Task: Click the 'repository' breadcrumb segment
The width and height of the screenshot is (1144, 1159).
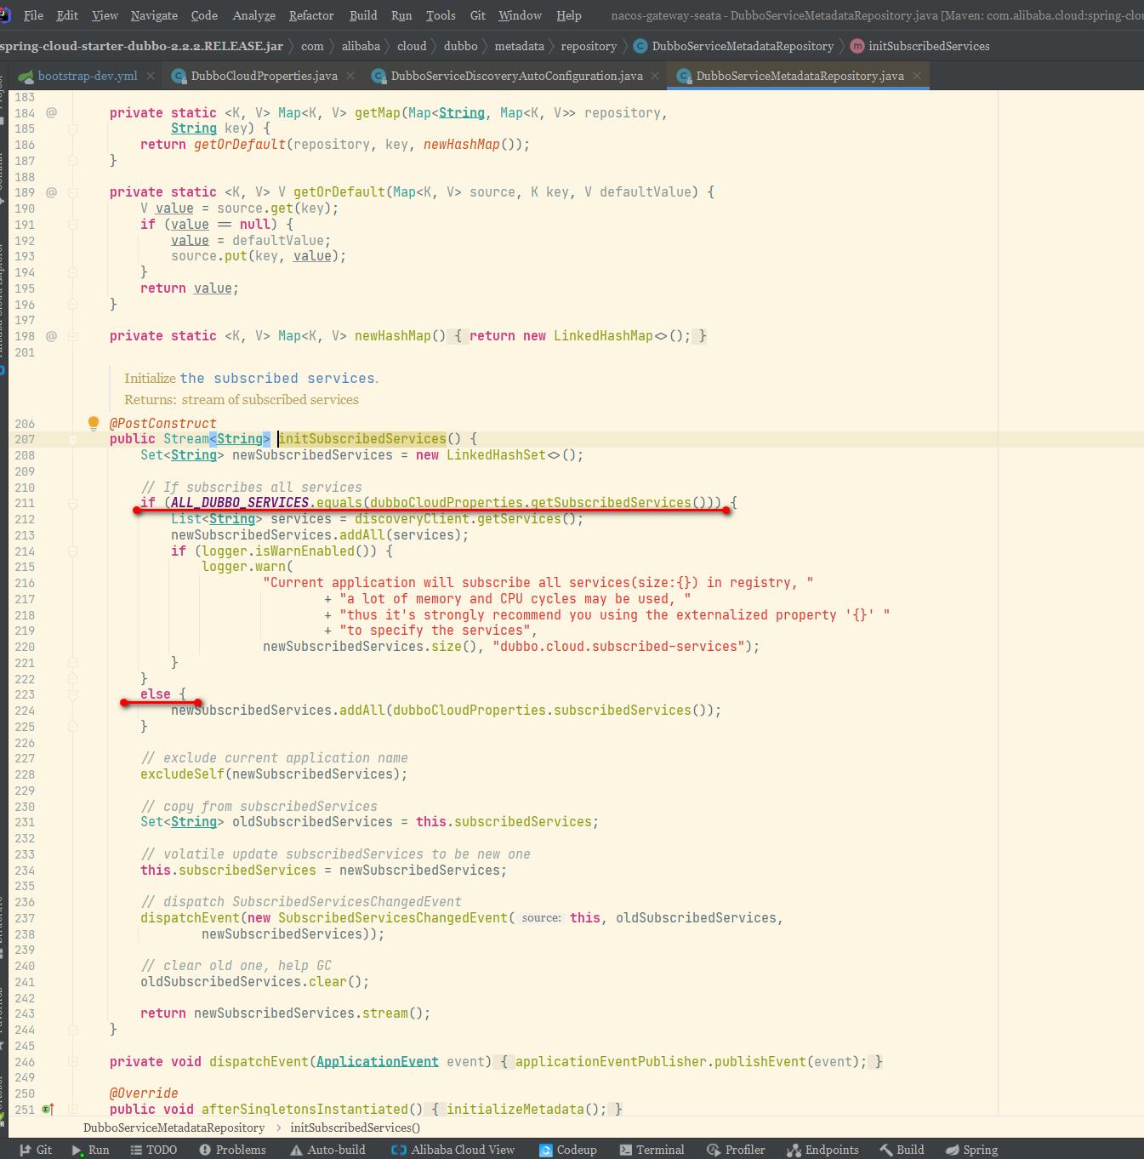Action: point(589,46)
